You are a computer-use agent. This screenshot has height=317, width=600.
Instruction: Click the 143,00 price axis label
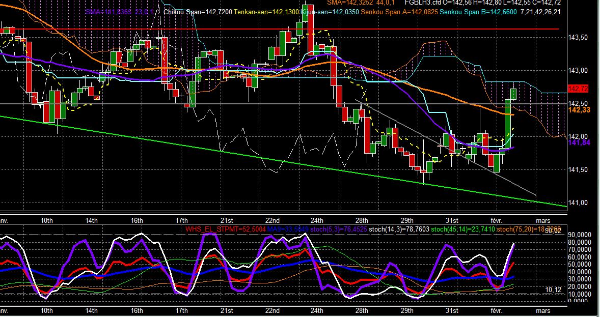(x=578, y=71)
